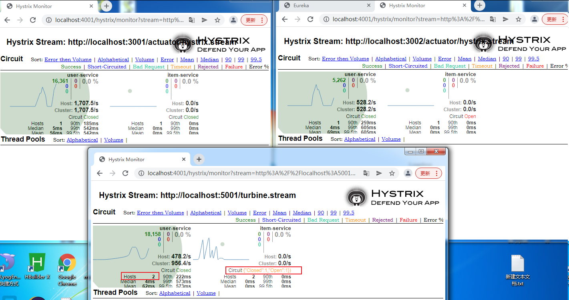This screenshot has height=300, width=569.
Task: Open new tab in top-left browser window
Action: (x=106, y=6)
